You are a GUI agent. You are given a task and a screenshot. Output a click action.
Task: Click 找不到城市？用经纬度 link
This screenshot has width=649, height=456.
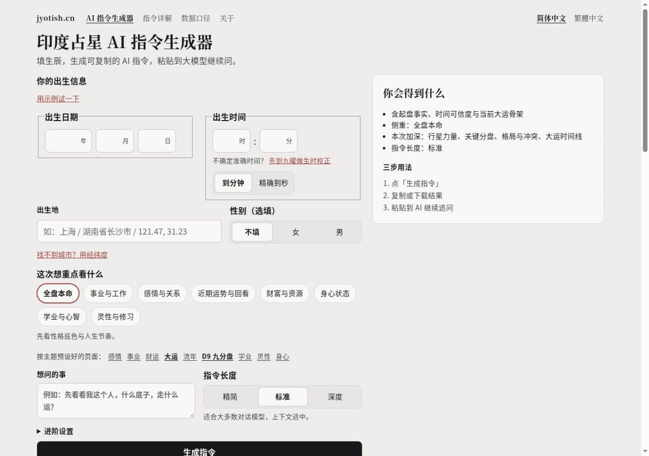[x=72, y=255]
